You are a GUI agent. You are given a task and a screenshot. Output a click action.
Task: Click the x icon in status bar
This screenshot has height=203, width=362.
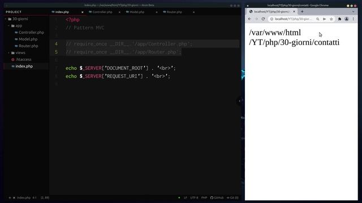[14, 198]
